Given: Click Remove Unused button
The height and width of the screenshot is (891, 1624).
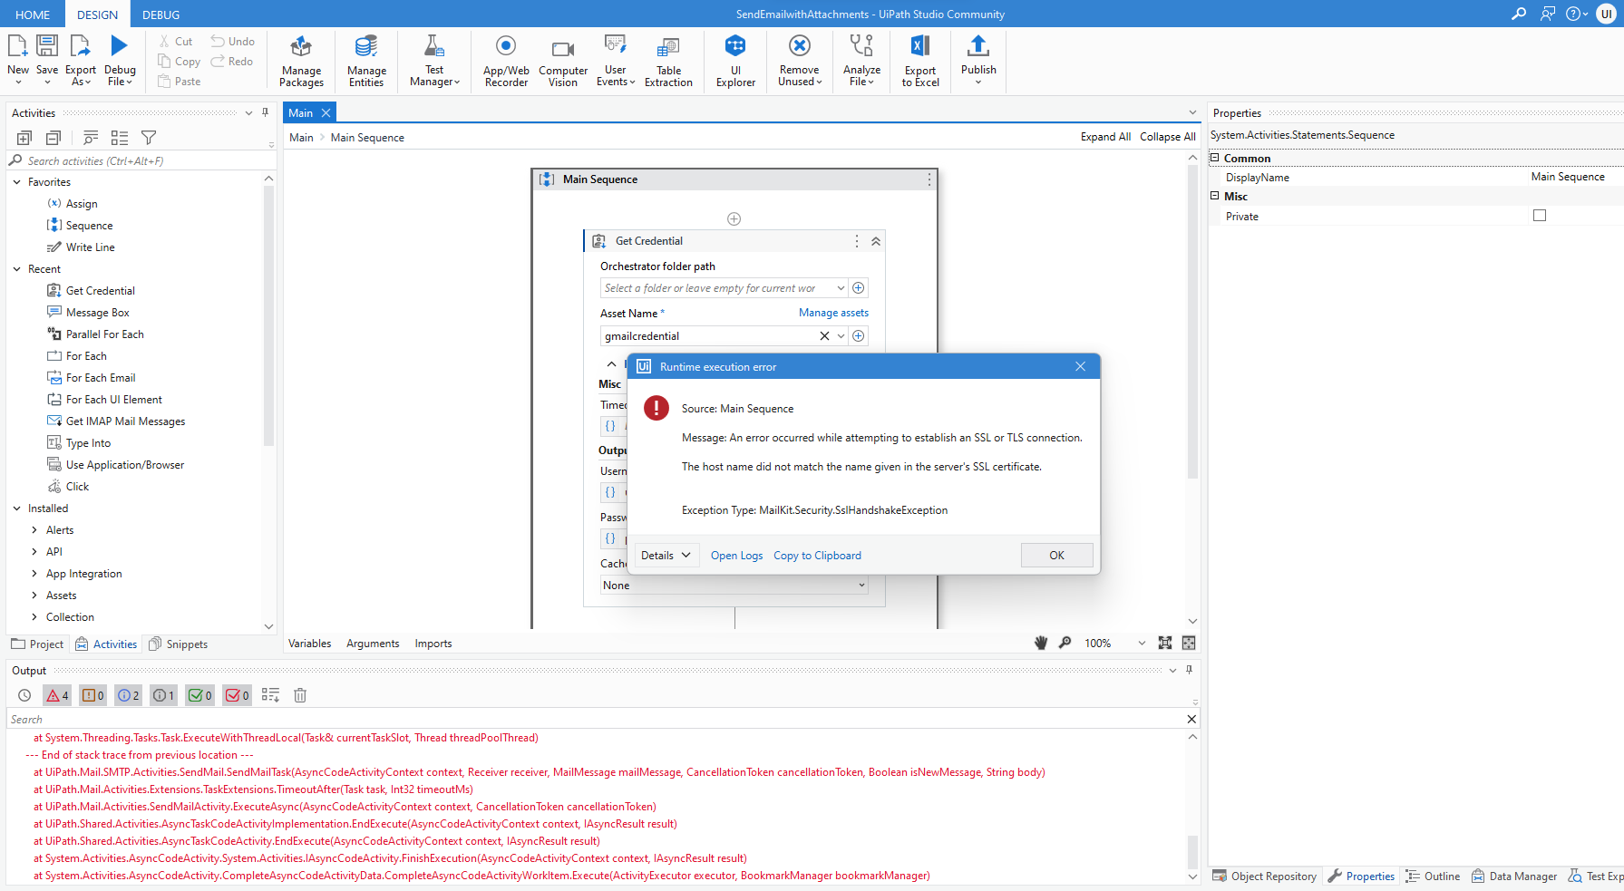Looking at the screenshot, I should click(800, 61).
